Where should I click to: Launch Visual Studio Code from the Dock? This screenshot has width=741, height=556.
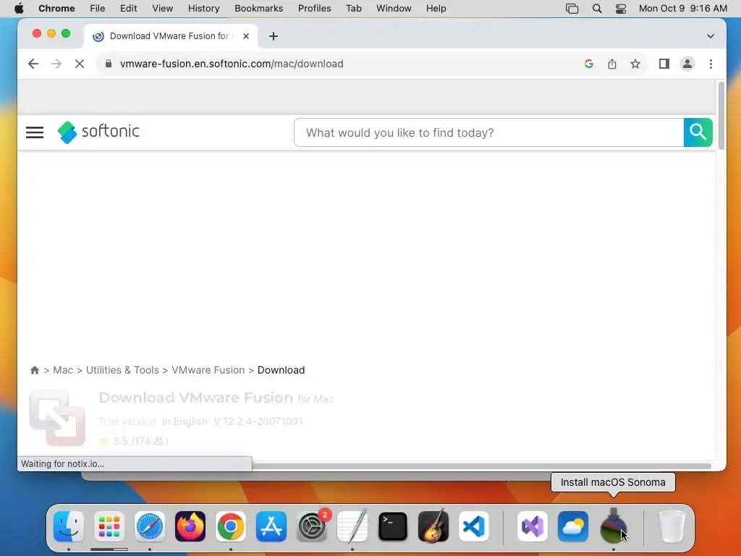474,526
